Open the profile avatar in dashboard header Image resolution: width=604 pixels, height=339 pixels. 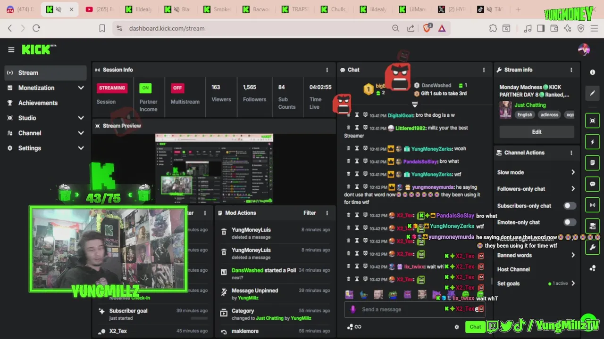(x=584, y=49)
